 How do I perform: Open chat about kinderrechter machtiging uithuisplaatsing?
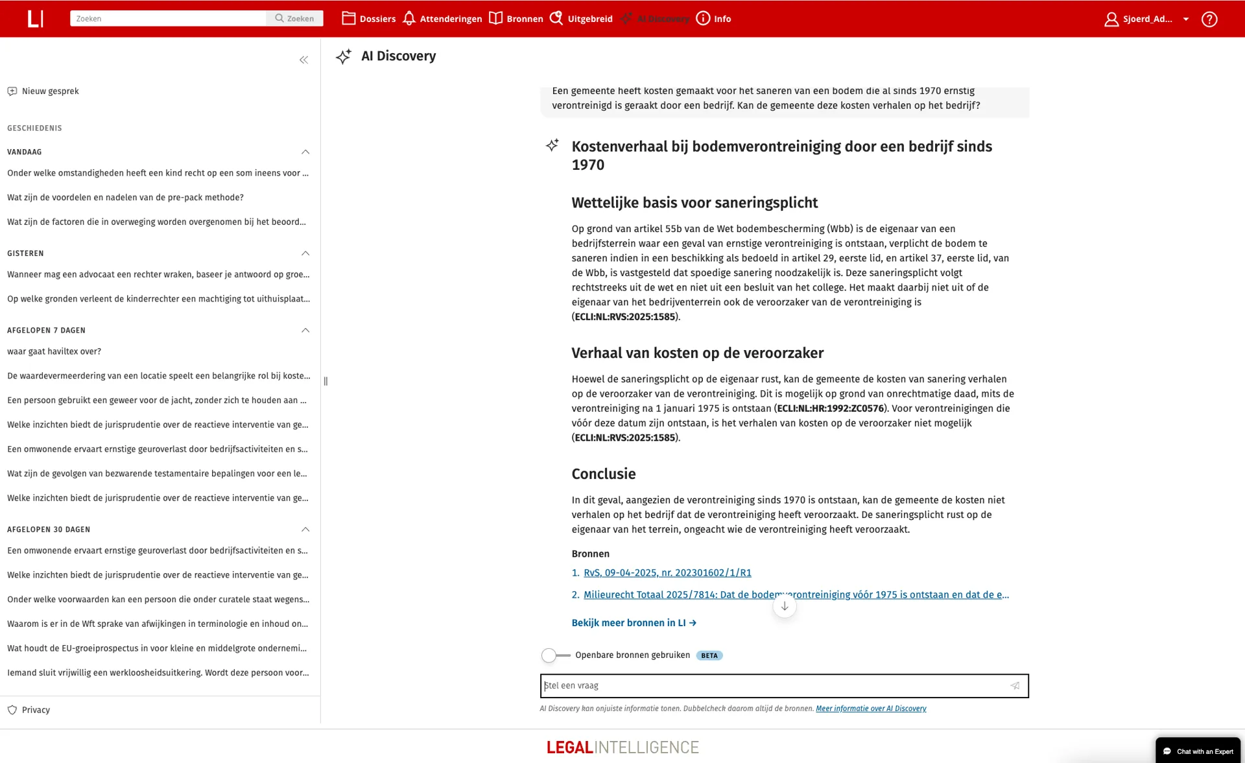[x=158, y=299]
